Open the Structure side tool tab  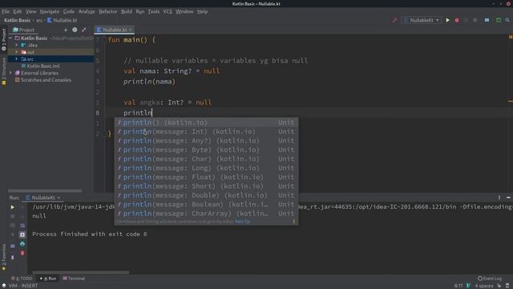click(x=3, y=71)
